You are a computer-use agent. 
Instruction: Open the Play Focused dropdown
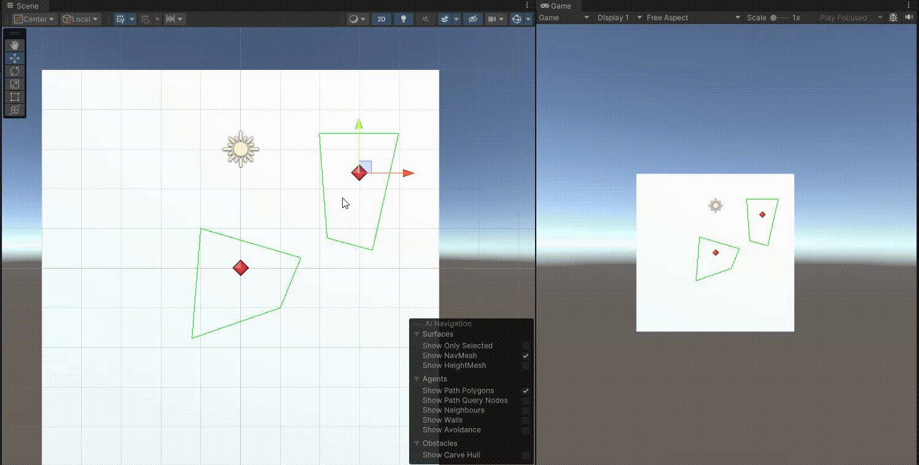click(850, 18)
